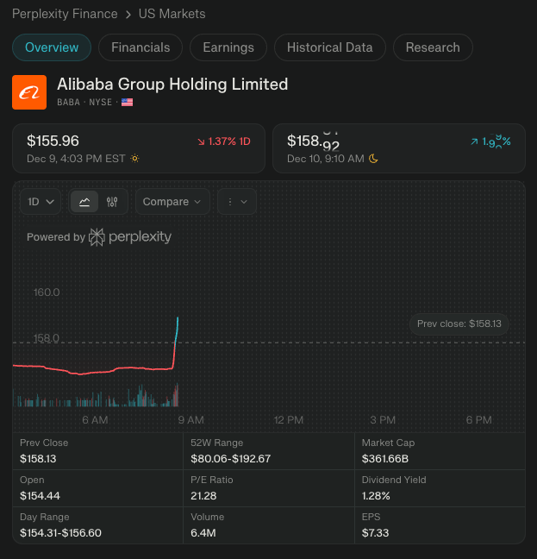The image size is (537, 559).
Task: Click the Alibaba logo icon
Action: (x=29, y=92)
